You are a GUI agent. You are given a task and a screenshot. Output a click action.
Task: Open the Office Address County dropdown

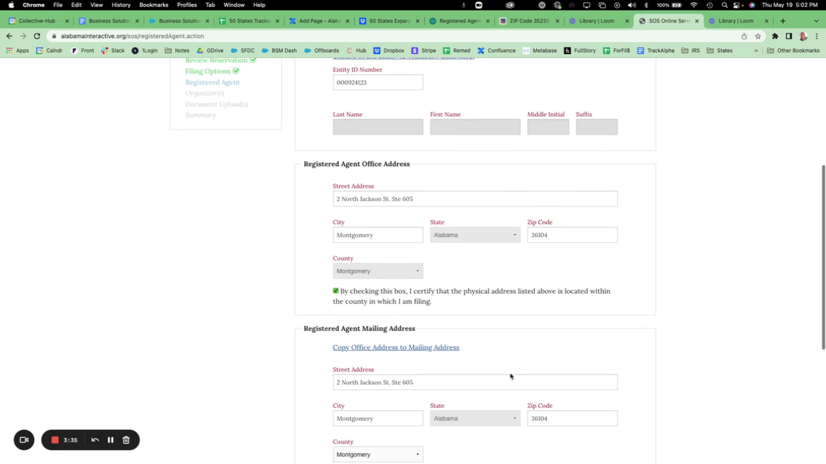(378, 271)
